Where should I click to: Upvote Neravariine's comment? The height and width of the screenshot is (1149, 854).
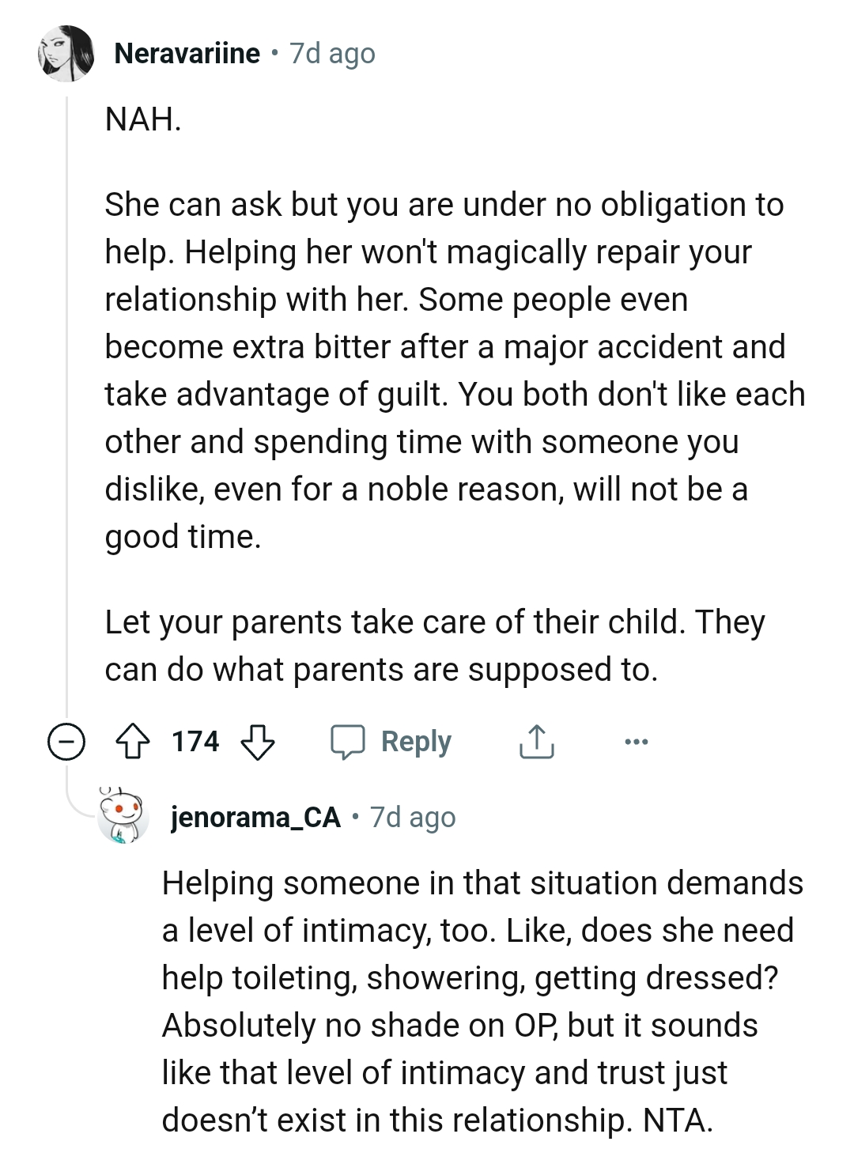[133, 742]
